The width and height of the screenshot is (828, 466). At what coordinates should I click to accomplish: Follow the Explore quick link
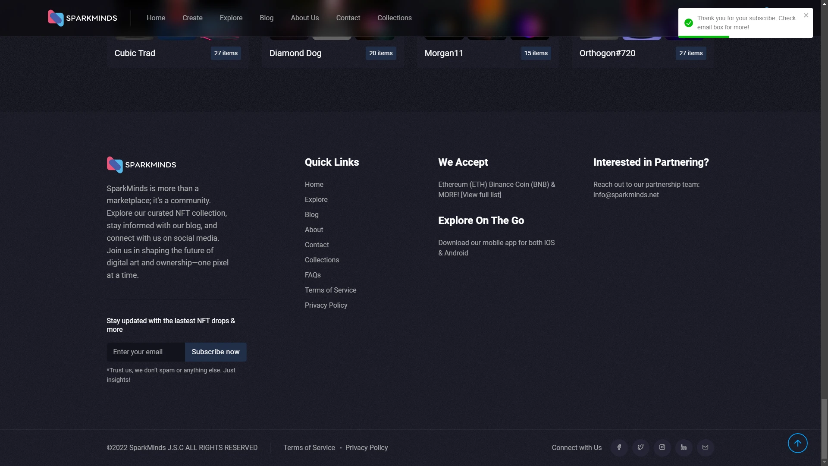(x=316, y=199)
